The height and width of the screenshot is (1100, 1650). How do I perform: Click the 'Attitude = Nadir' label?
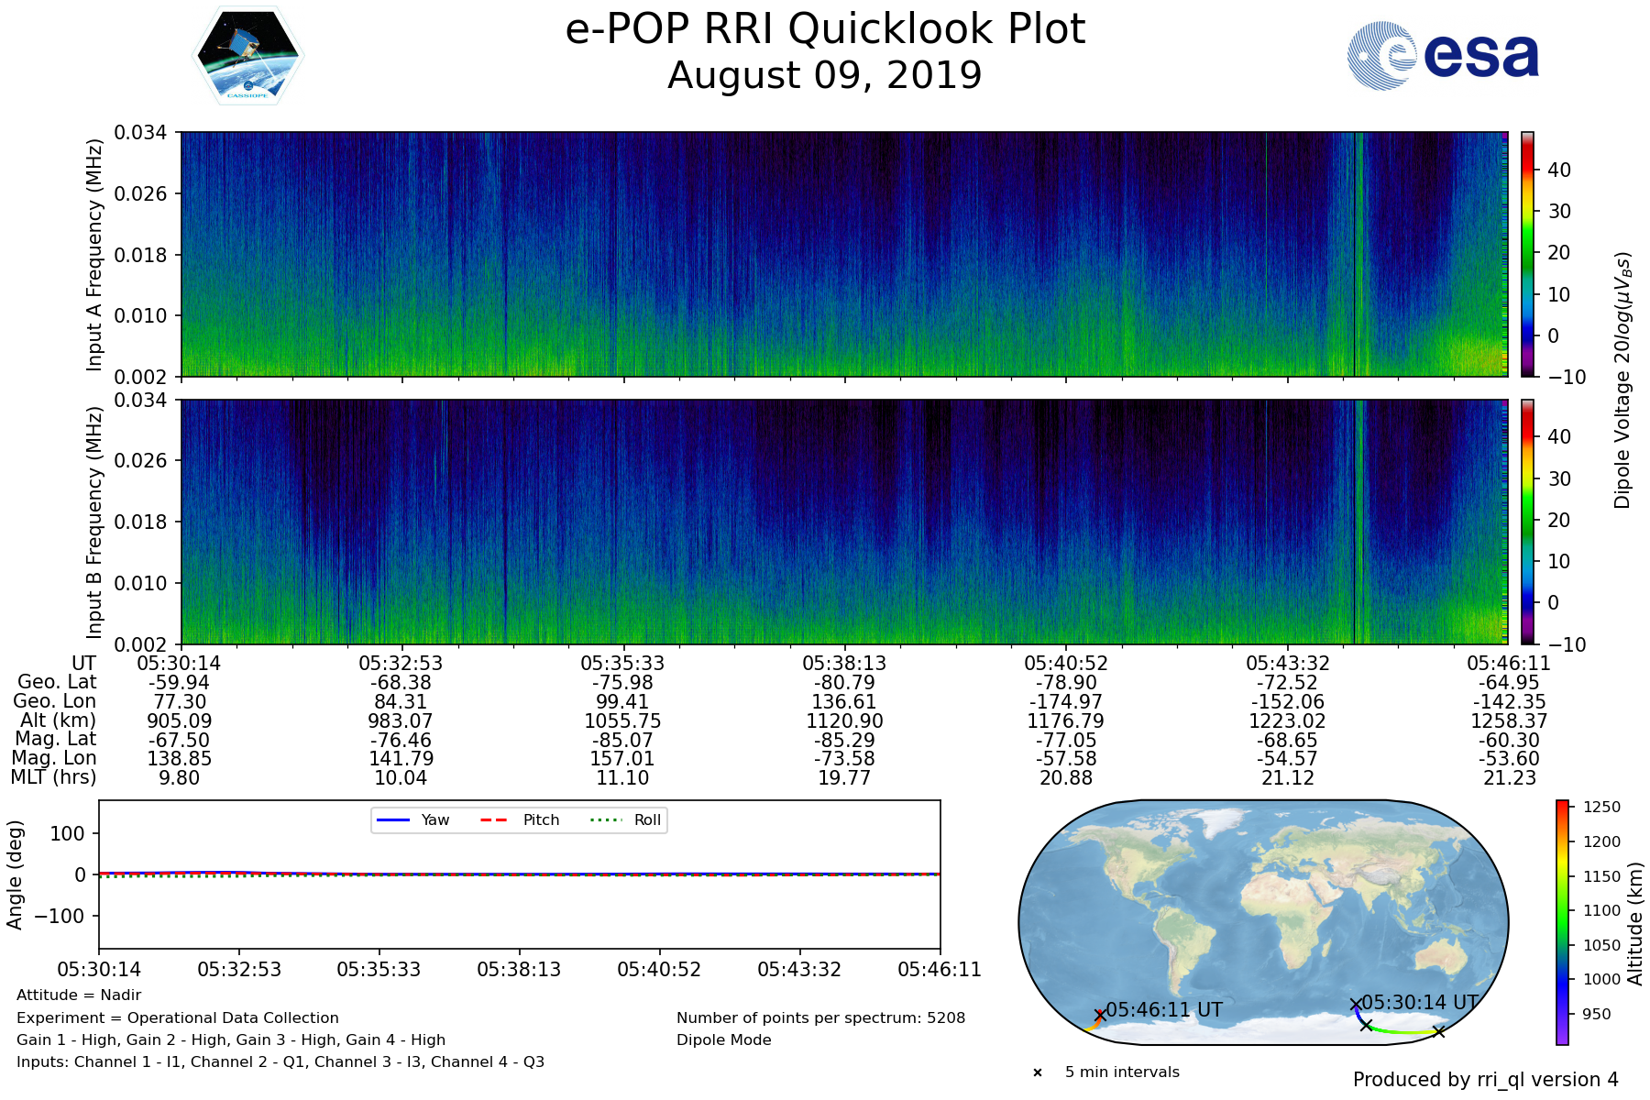79,995
